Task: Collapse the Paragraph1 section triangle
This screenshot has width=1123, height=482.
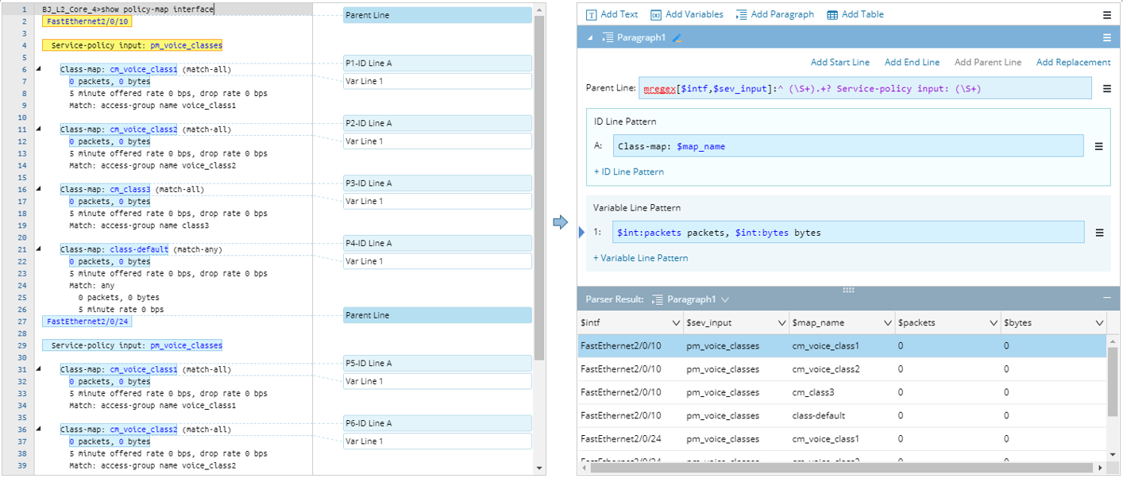Action: click(x=590, y=38)
